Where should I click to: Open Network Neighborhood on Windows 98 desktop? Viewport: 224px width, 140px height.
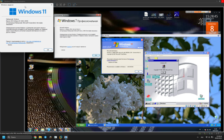tap(148, 83)
